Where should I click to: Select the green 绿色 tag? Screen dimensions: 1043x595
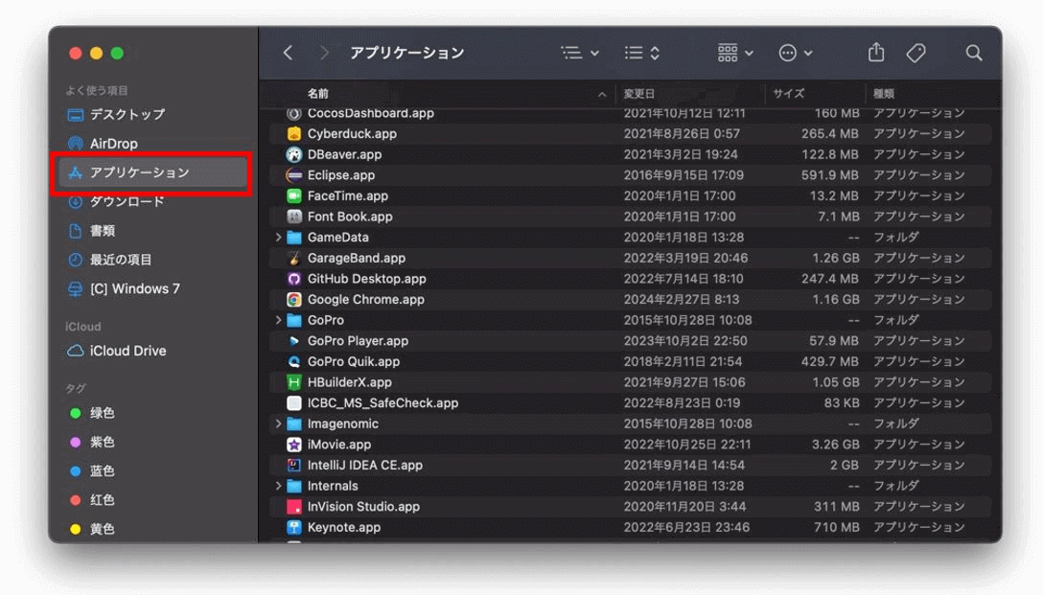coord(152,413)
